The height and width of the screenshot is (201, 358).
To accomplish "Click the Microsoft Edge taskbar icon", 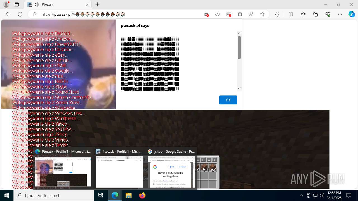I will pos(115,195).
